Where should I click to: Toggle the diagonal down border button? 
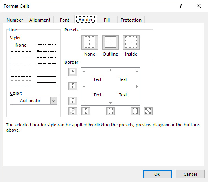(148, 111)
